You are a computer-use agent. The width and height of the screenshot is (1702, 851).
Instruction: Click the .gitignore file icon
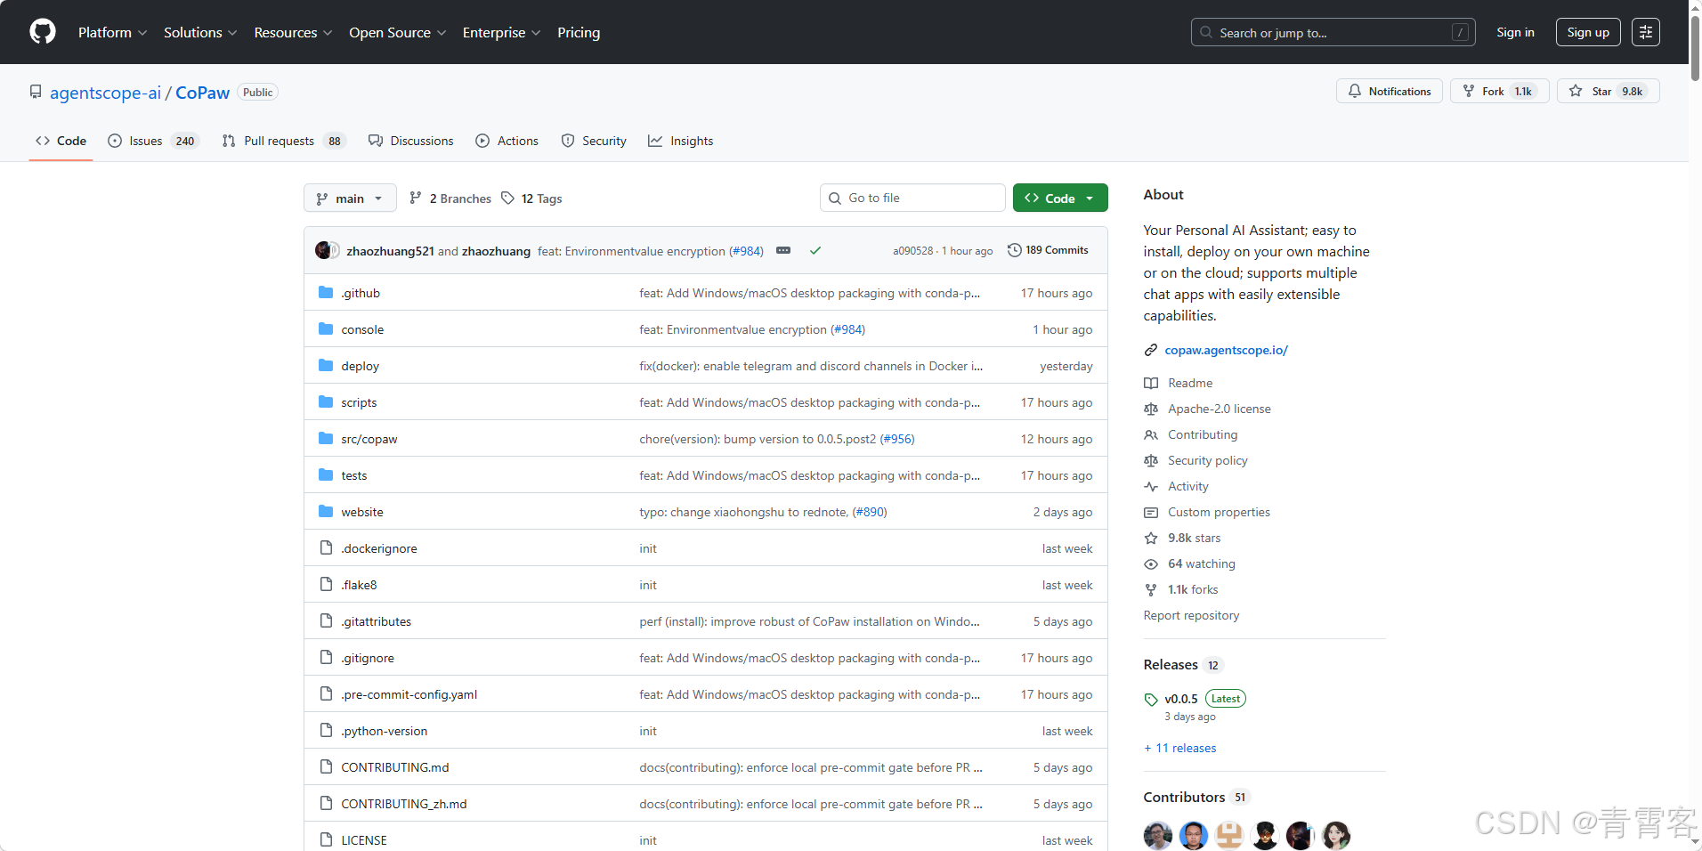(326, 658)
